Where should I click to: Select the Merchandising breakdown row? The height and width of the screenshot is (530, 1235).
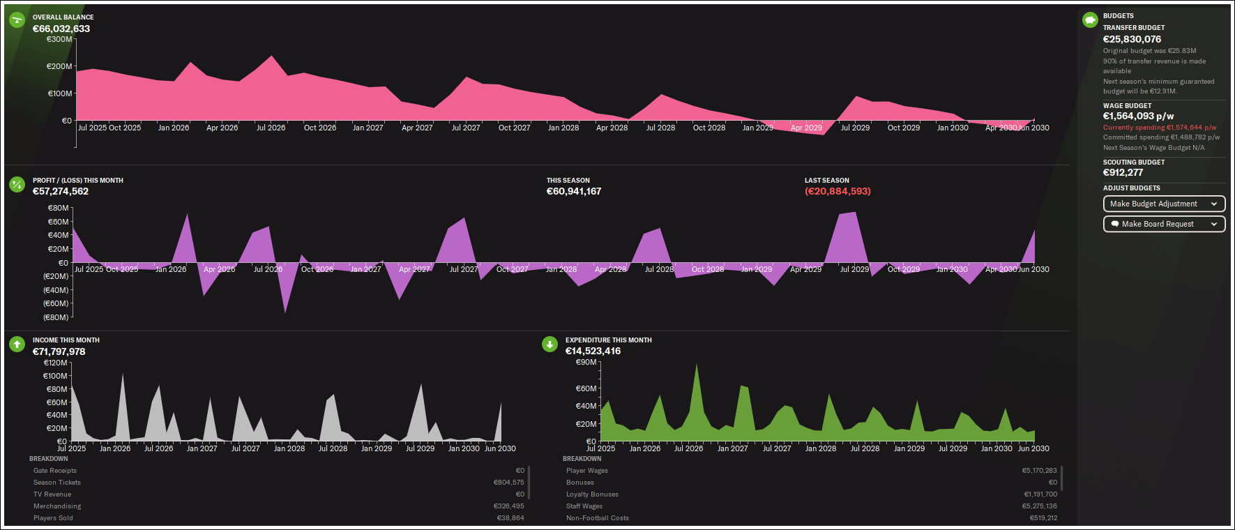(279, 506)
